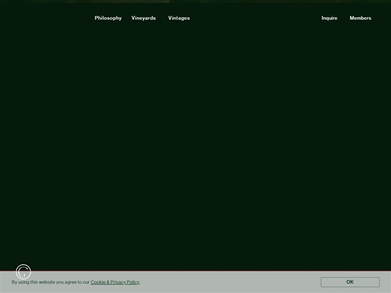391x293 pixels.
Task: Open the Philosophy menu item
Action: pyautogui.click(x=108, y=18)
